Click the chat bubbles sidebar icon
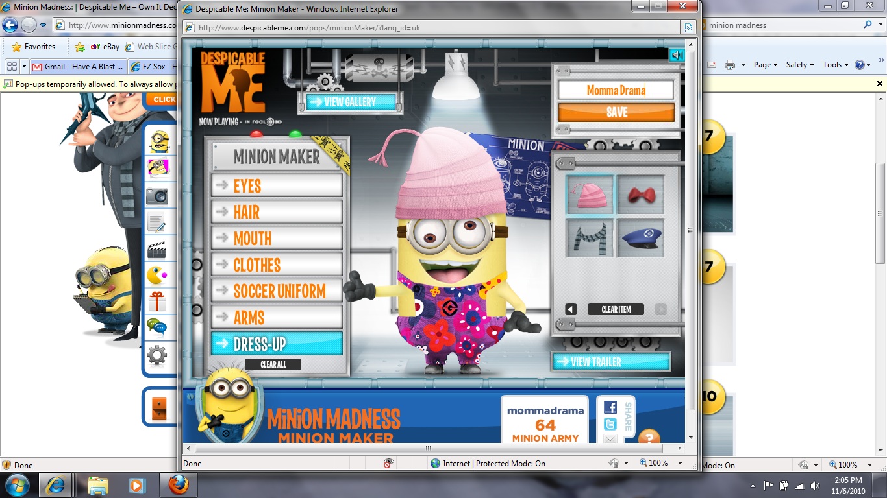887x498 pixels. (x=156, y=327)
